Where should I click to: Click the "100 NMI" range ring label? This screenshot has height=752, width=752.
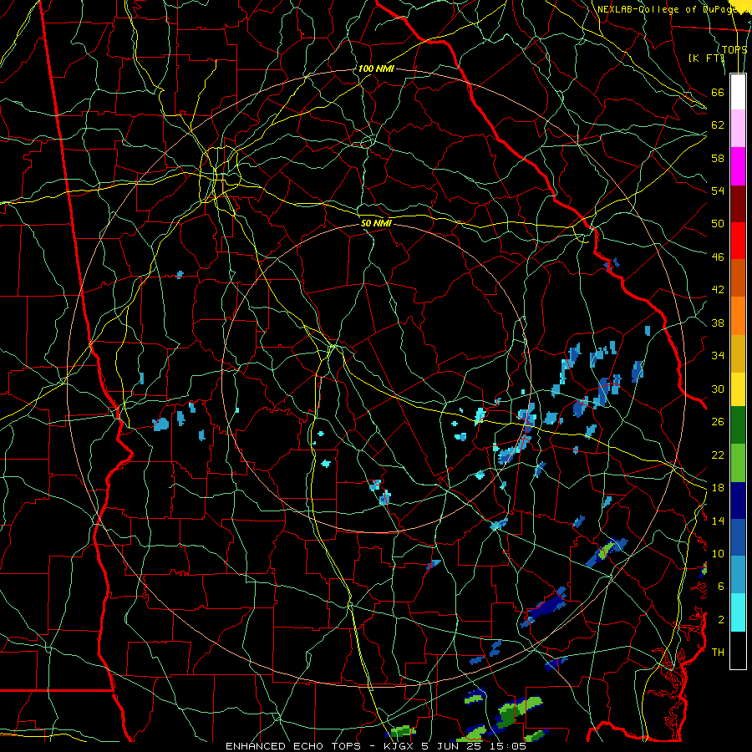(x=376, y=69)
